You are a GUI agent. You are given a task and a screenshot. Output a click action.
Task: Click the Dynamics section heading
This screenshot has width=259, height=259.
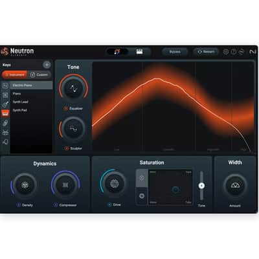45,164
